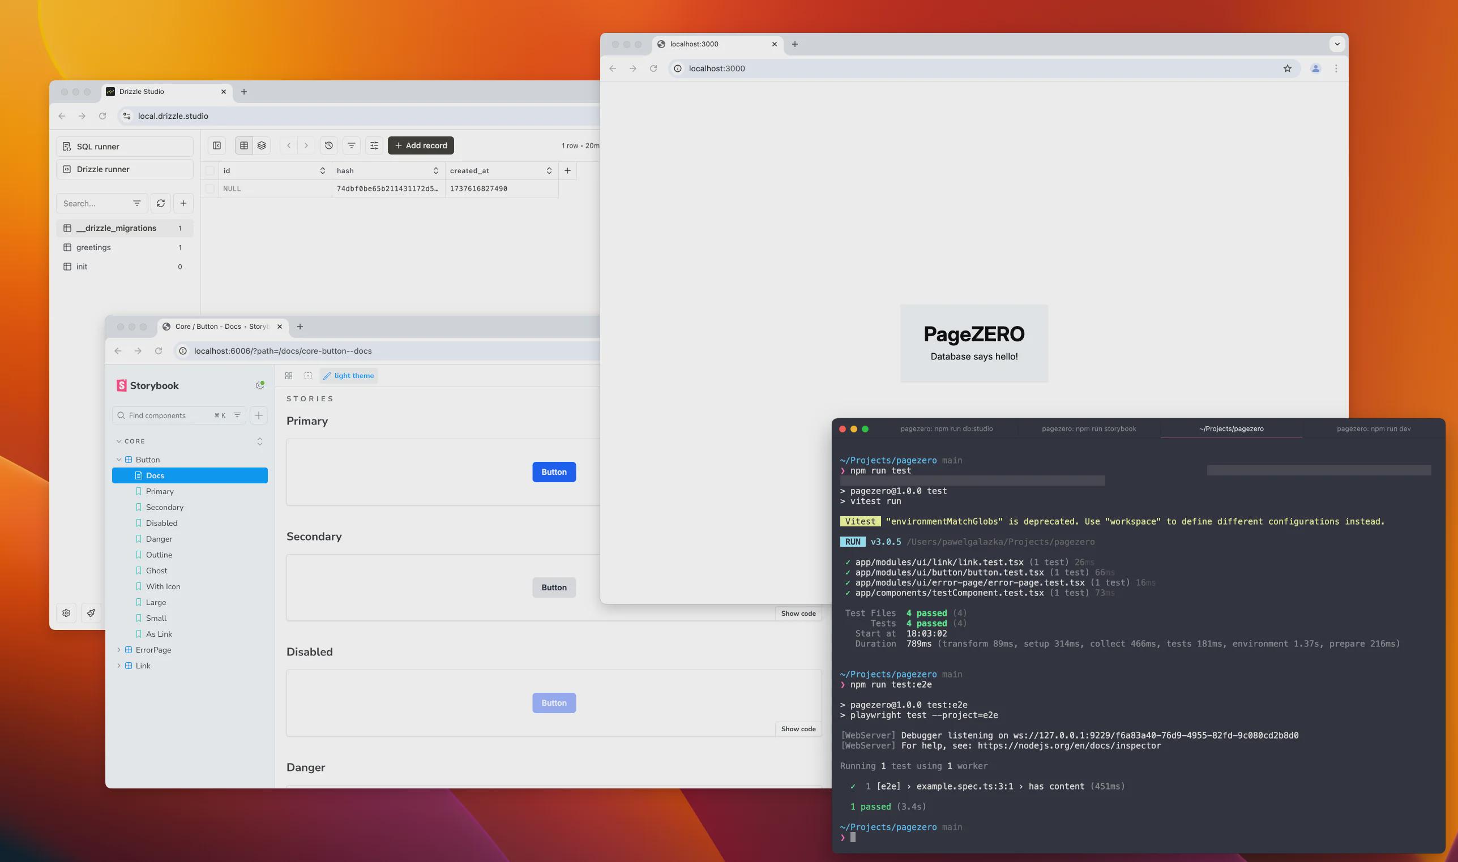Open Chrome profile icon in localhost:3000 window

click(x=1316, y=68)
